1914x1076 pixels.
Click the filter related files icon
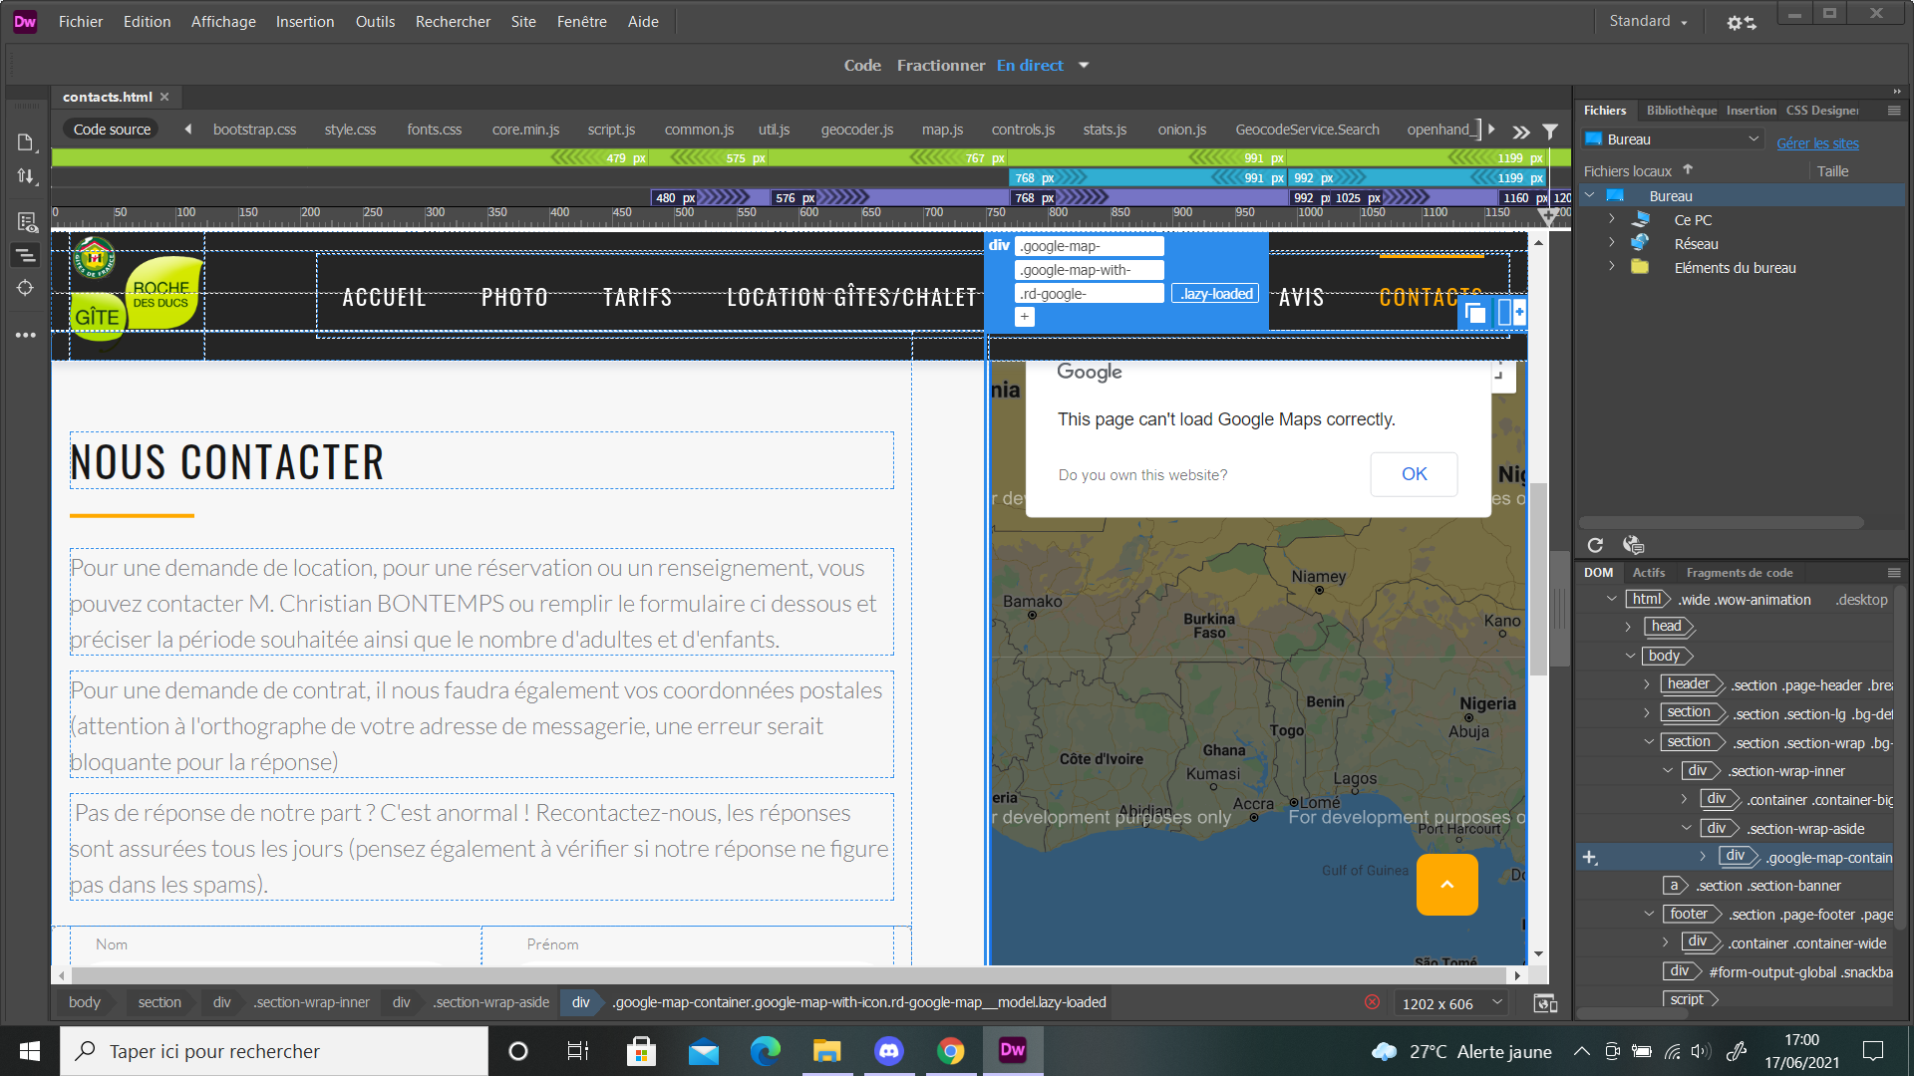tap(1550, 131)
